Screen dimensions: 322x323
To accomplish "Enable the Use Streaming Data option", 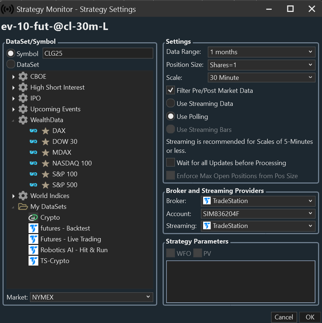I will pos(171,103).
